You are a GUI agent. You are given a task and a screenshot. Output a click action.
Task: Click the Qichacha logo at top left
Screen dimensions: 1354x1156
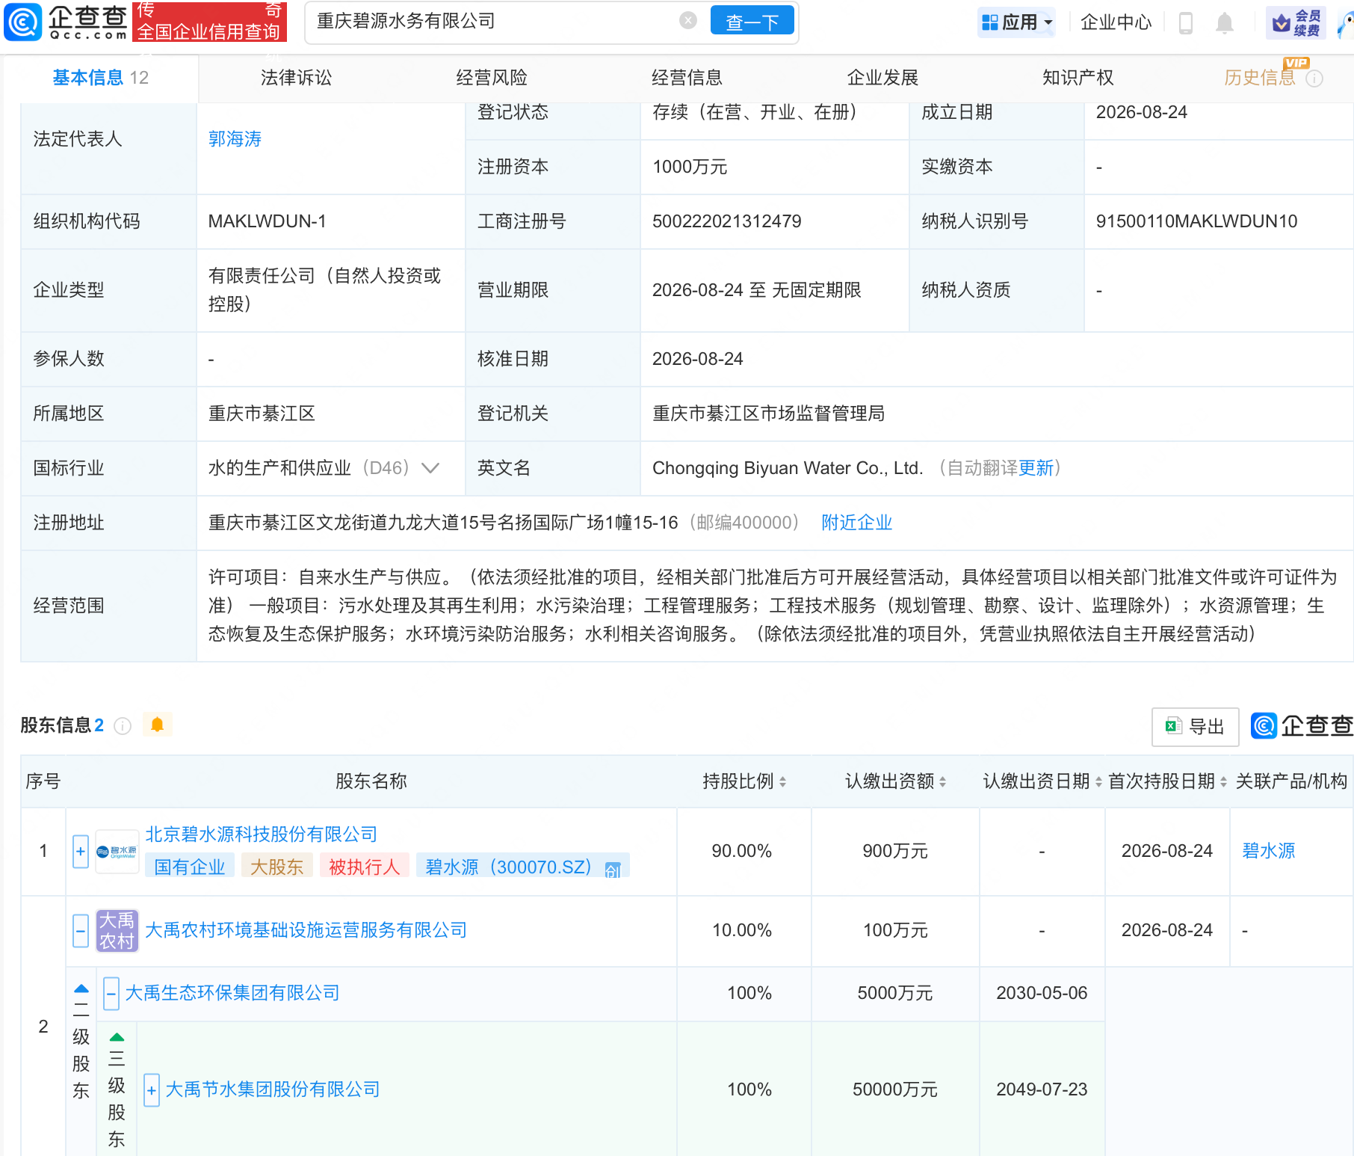point(66,22)
